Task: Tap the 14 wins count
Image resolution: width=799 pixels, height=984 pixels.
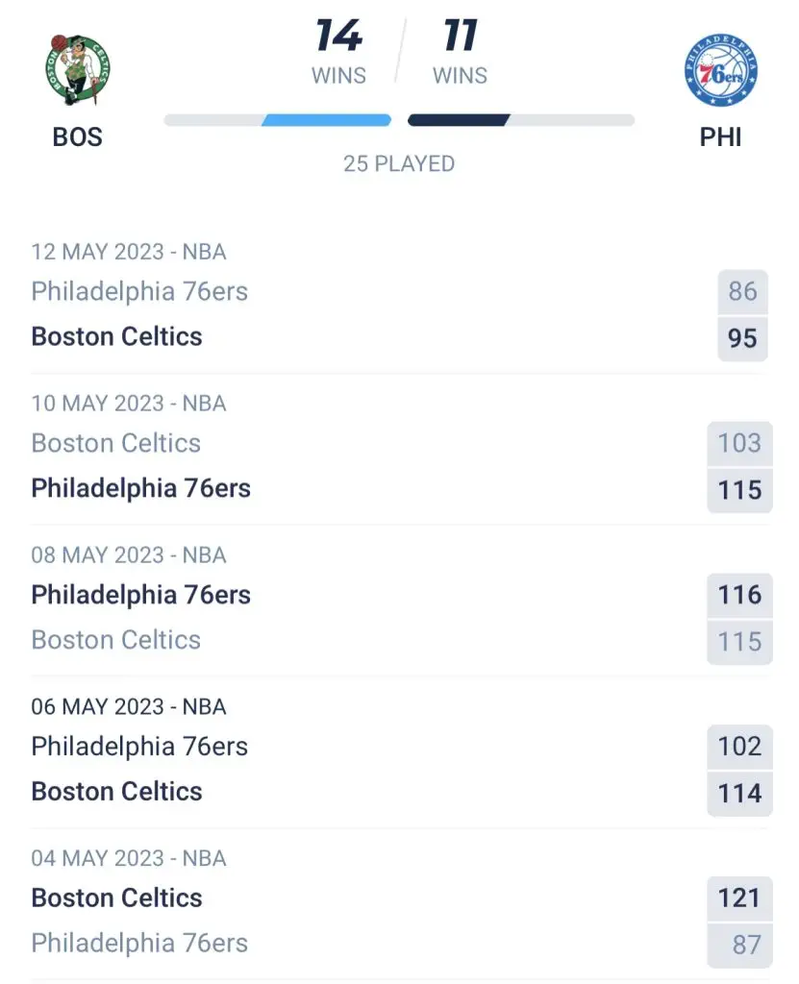Action: click(338, 36)
